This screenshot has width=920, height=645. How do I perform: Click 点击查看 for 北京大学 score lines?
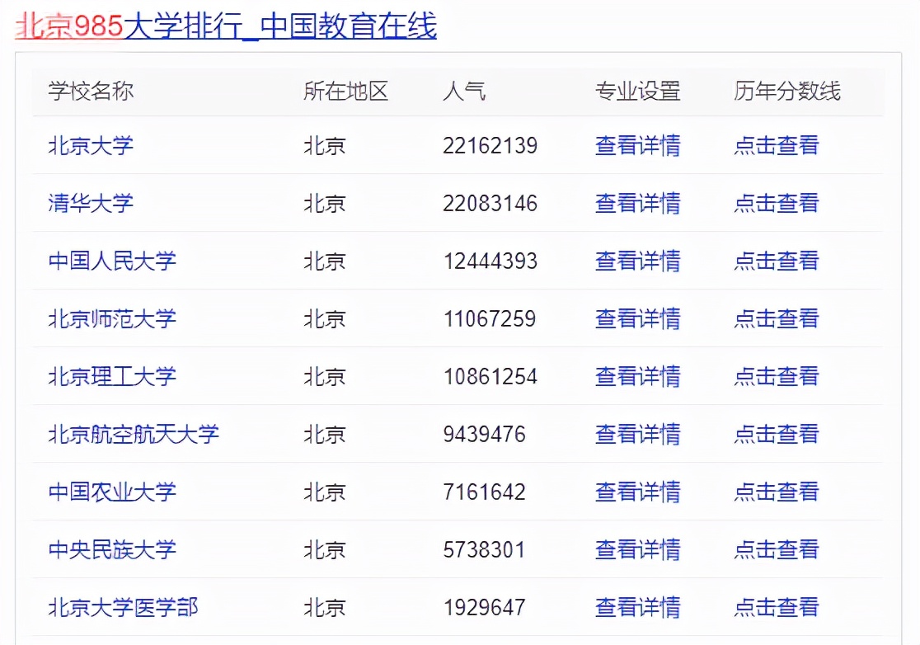coord(777,145)
